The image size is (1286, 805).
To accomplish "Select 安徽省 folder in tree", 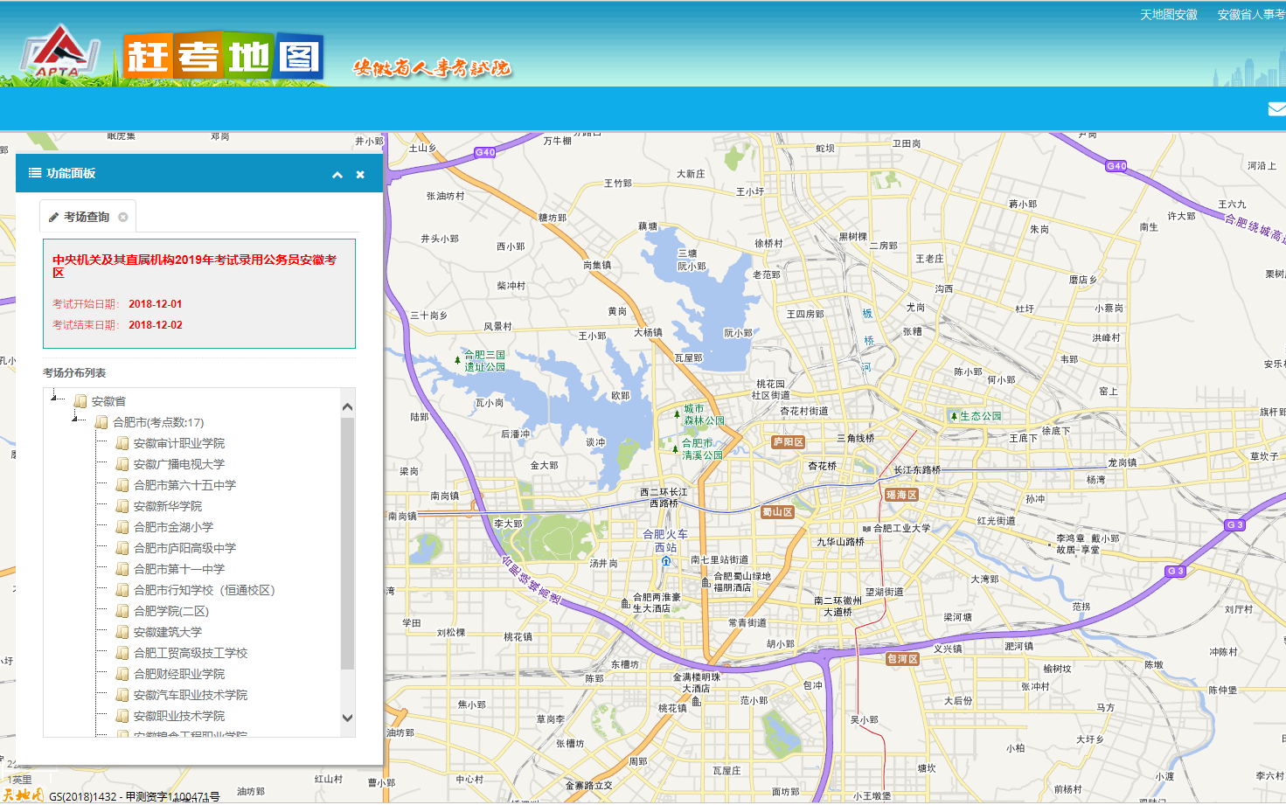I will (x=108, y=401).
